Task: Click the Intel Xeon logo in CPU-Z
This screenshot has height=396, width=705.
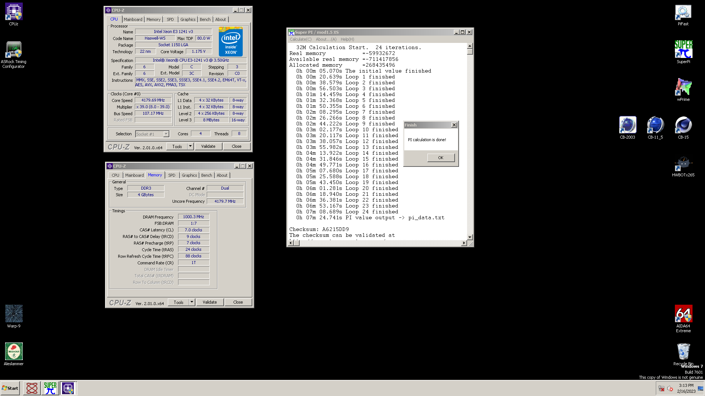Action: click(231, 41)
